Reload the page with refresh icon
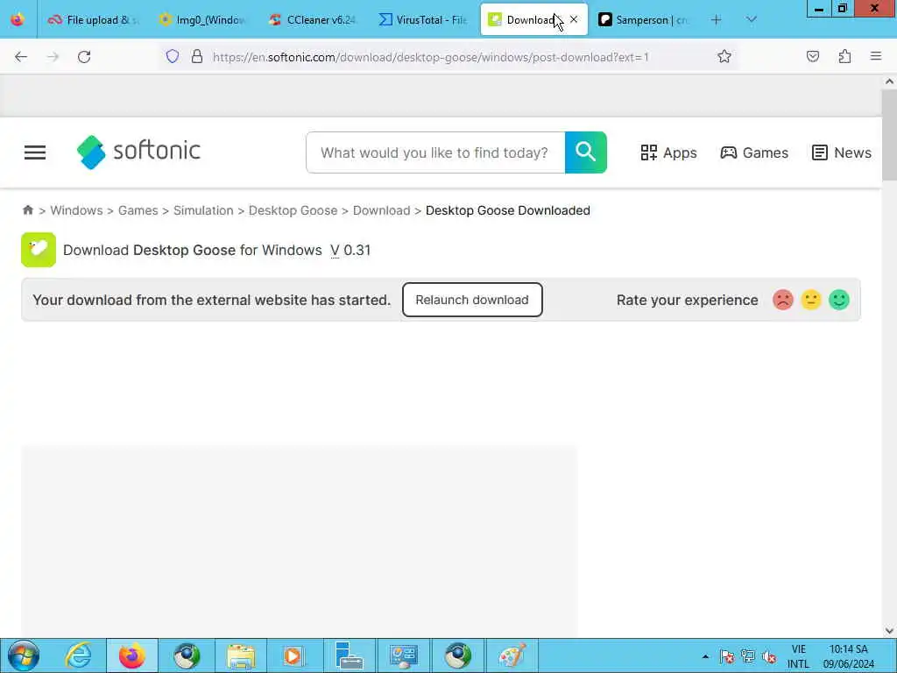 point(84,57)
